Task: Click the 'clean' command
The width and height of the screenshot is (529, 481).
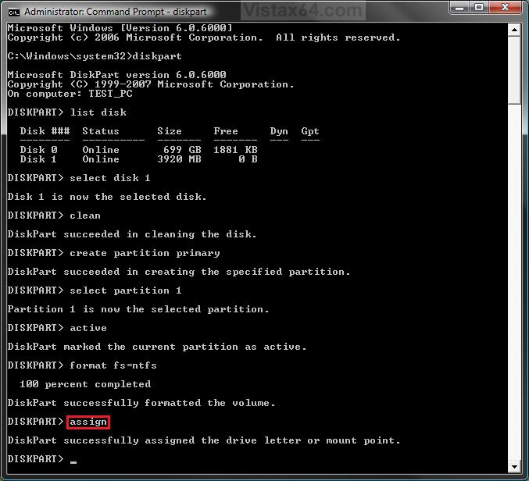Action: 85,216
